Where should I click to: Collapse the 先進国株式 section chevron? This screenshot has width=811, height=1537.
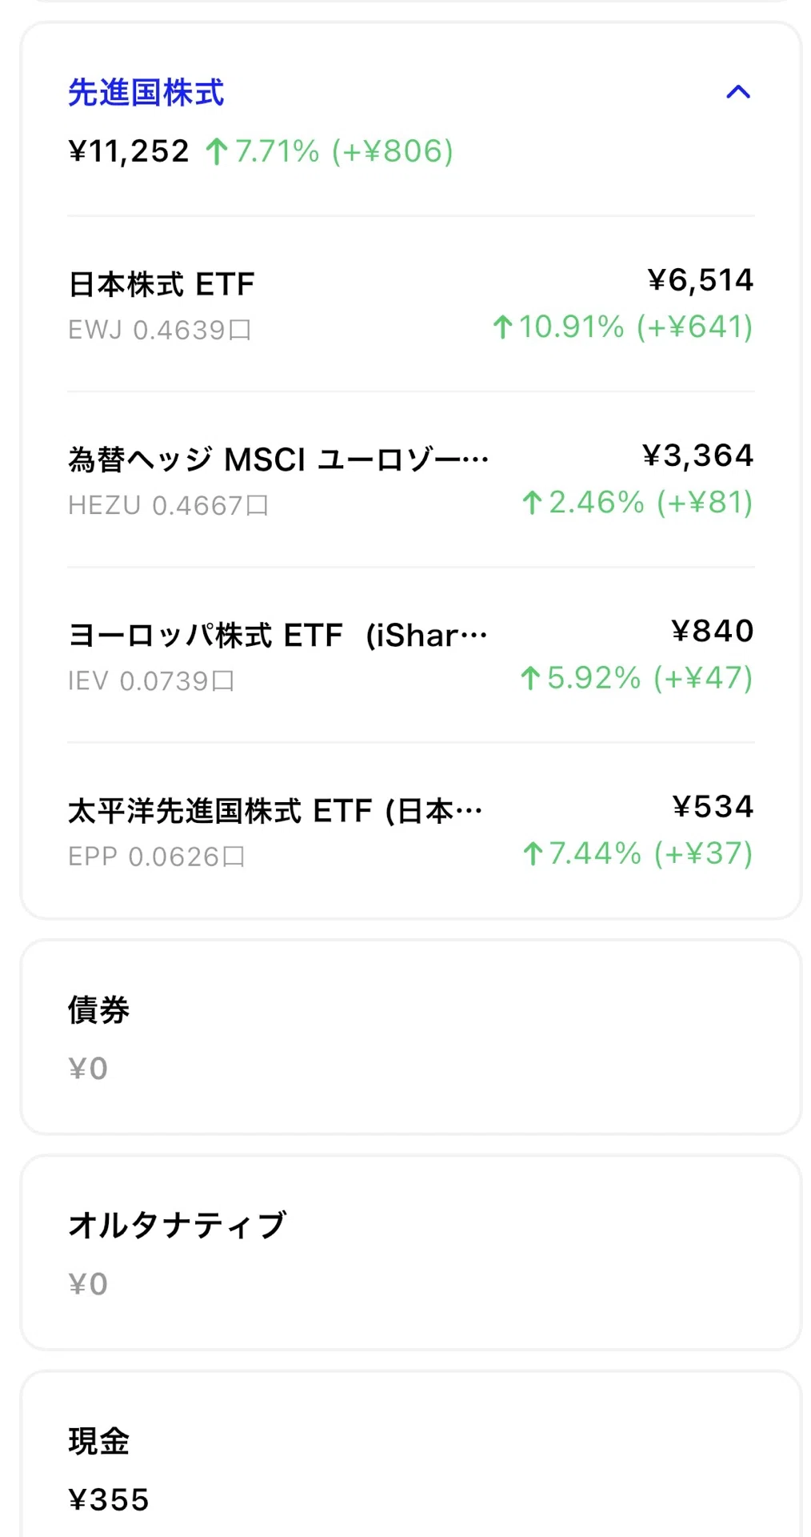coord(737,92)
